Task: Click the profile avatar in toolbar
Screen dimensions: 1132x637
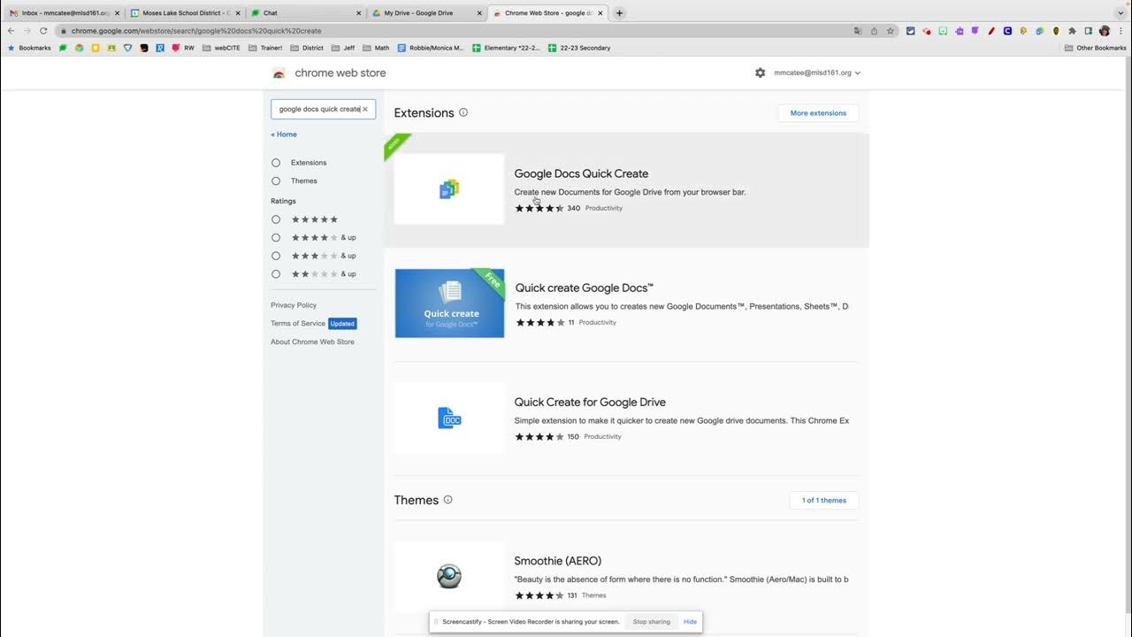Action: (1105, 30)
